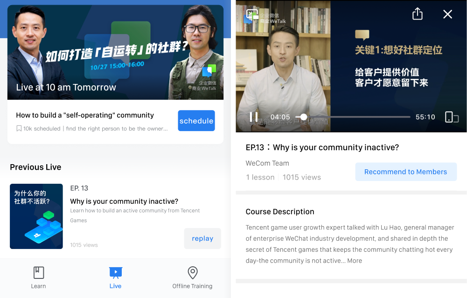Click Recommend to Members button
467x298 pixels.
[405, 172]
